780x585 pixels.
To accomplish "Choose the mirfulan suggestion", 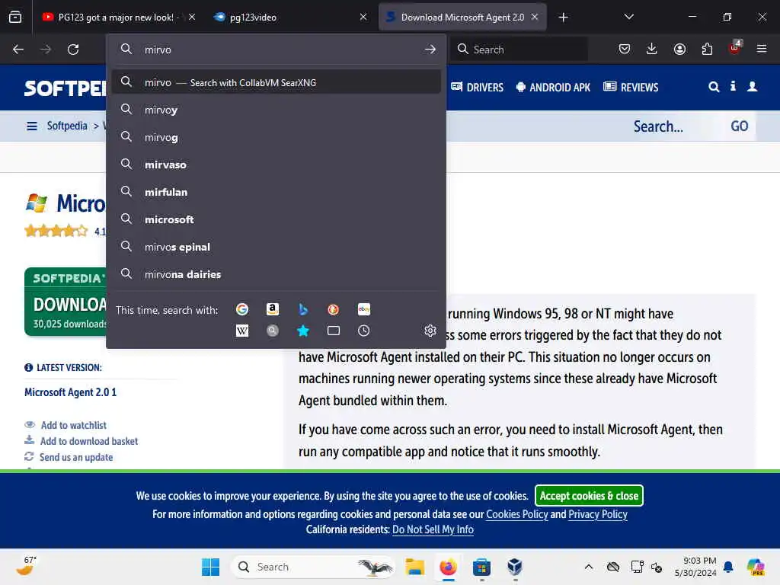I will pos(276,191).
